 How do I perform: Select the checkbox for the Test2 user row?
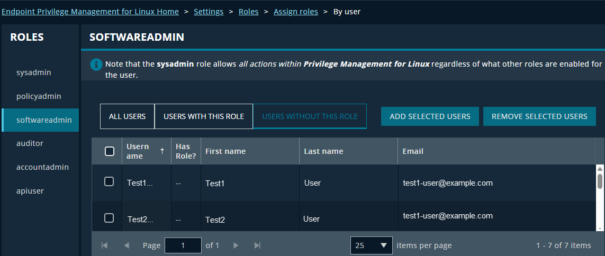point(109,218)
